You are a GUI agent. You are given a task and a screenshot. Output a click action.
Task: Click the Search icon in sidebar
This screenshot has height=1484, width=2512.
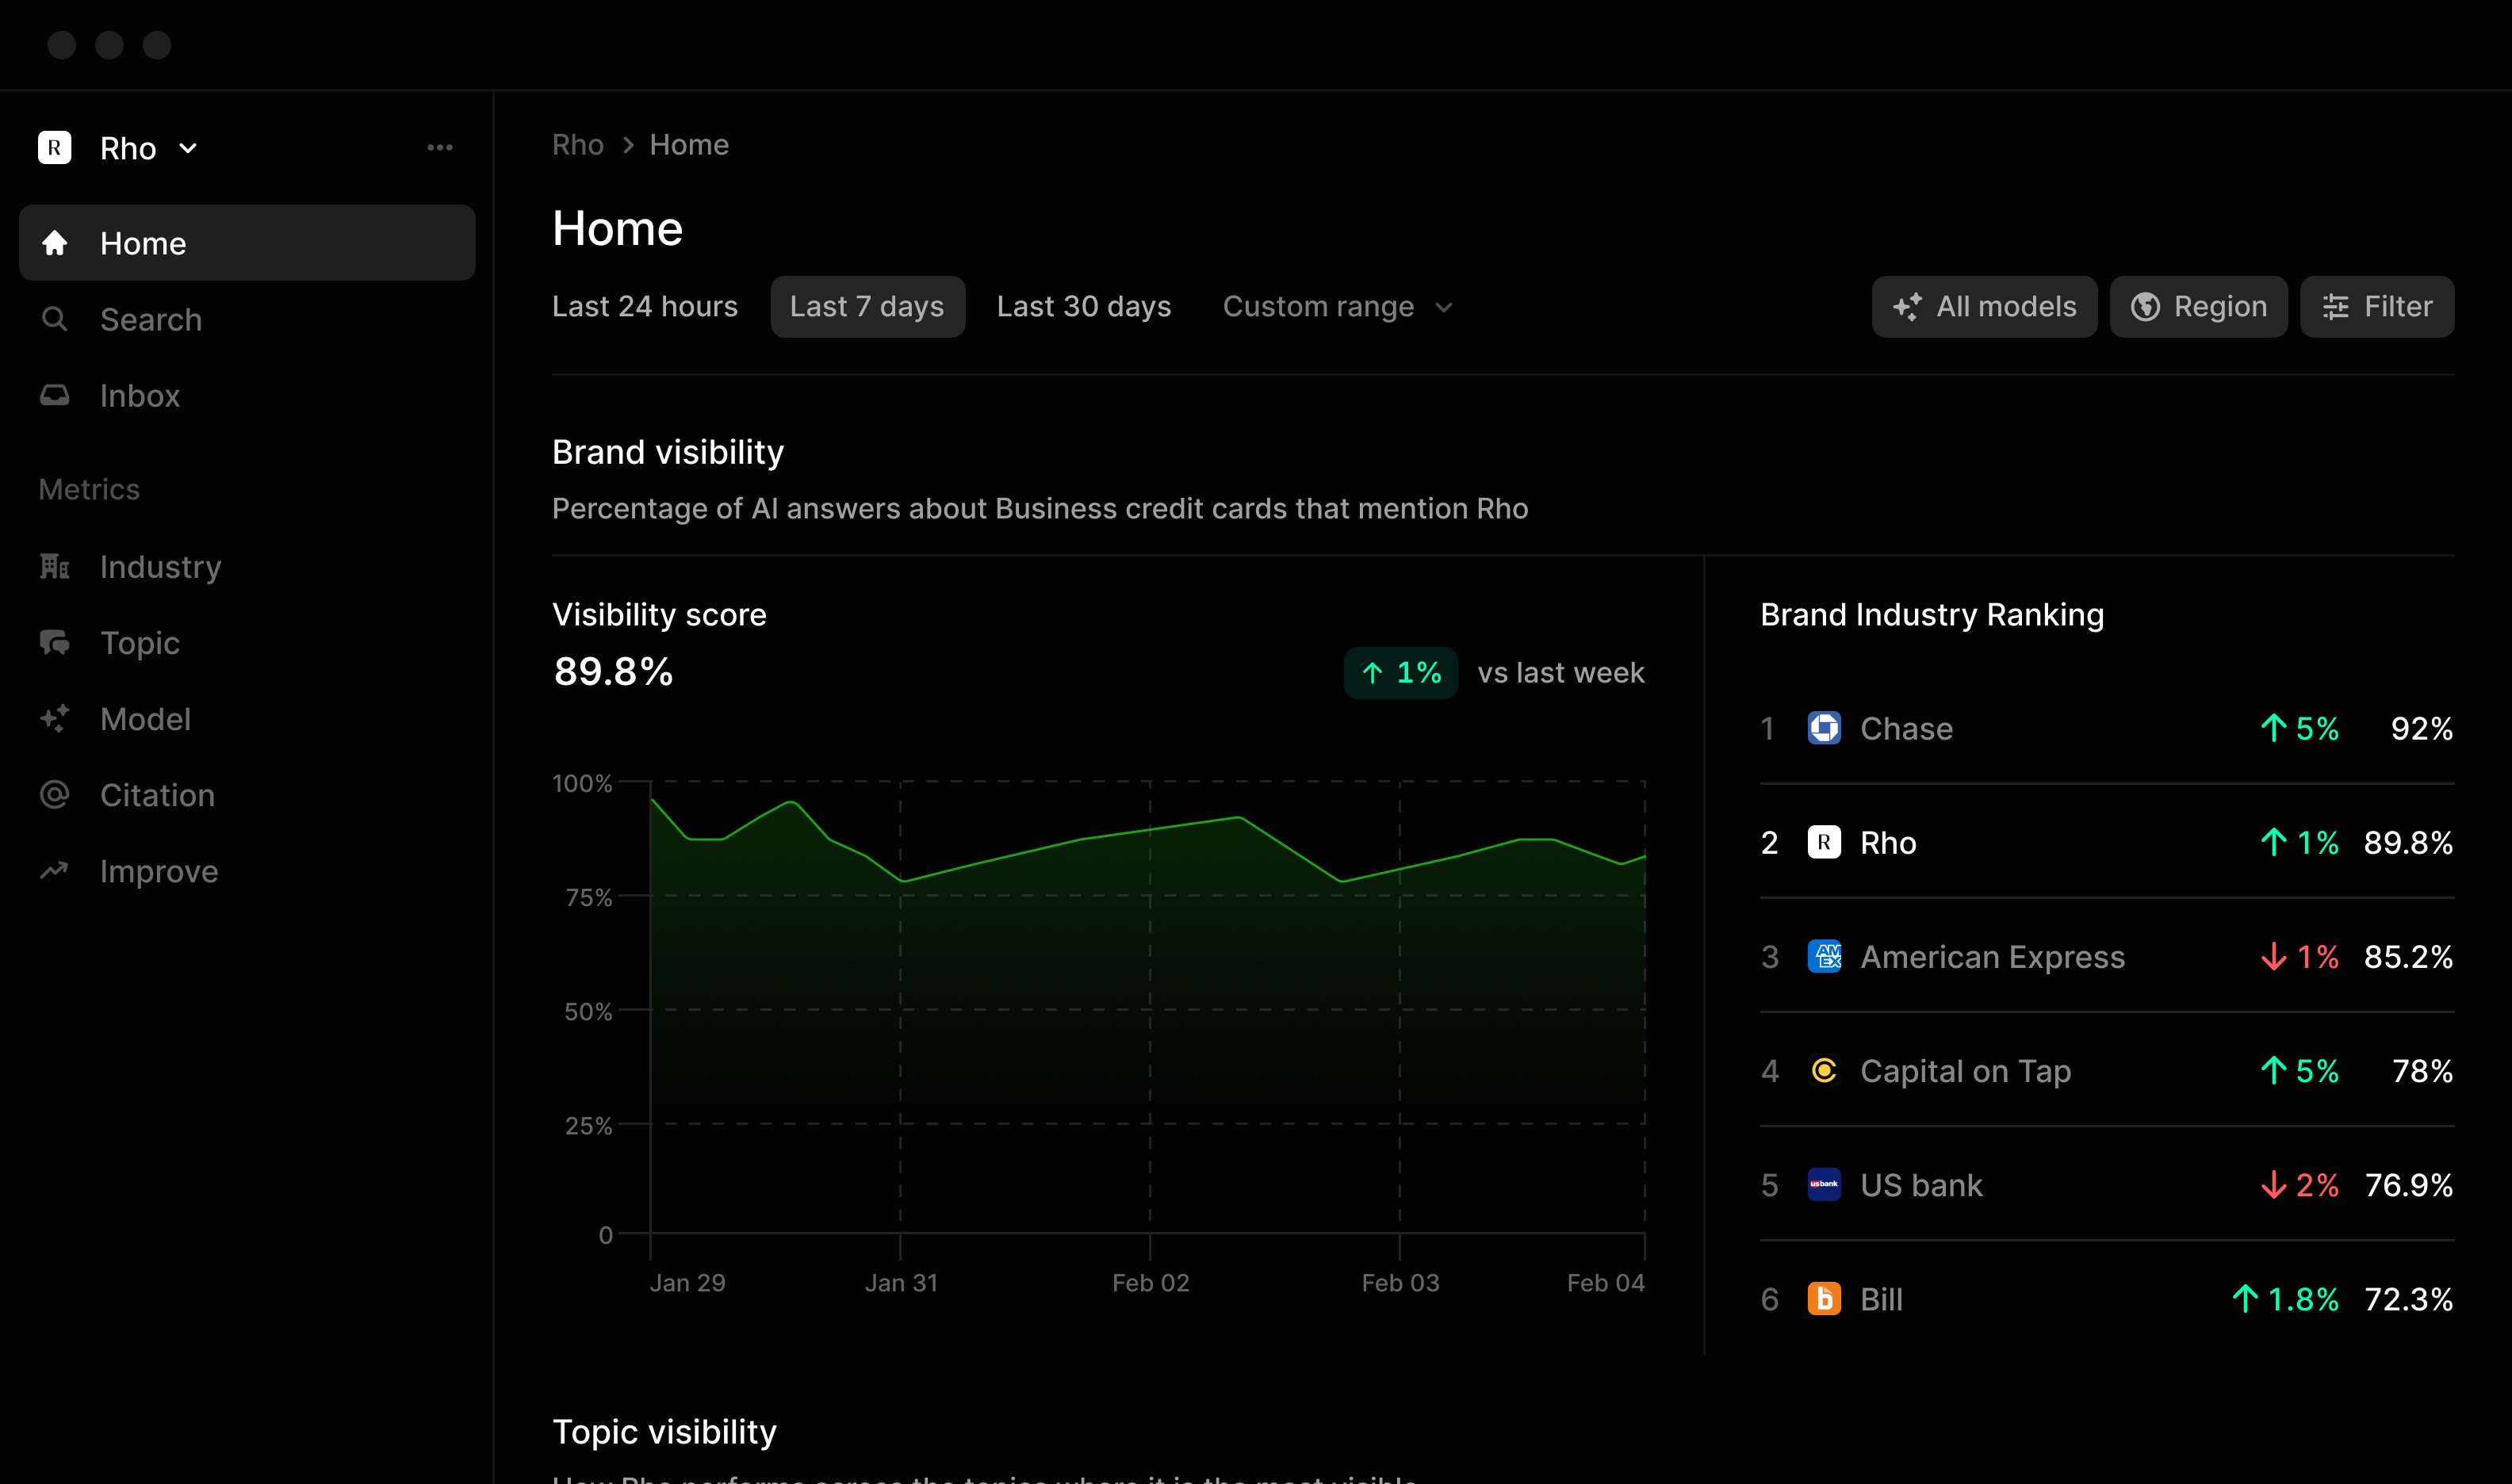[55, 318]
